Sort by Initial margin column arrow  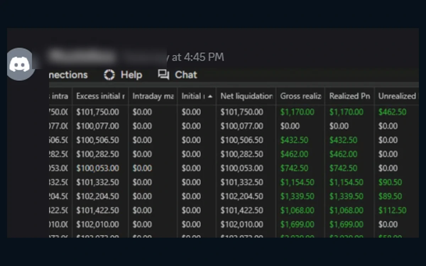[x=210, y=96]
